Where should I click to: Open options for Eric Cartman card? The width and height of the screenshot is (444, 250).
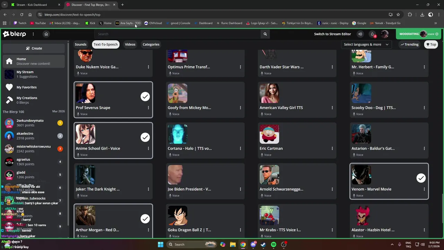332,148
